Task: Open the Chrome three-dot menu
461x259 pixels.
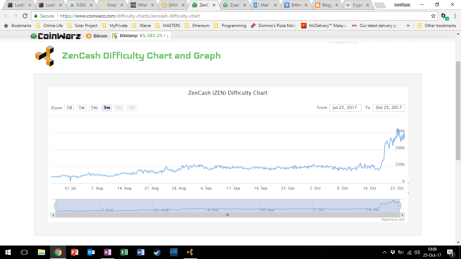Action: coord(455,16)
